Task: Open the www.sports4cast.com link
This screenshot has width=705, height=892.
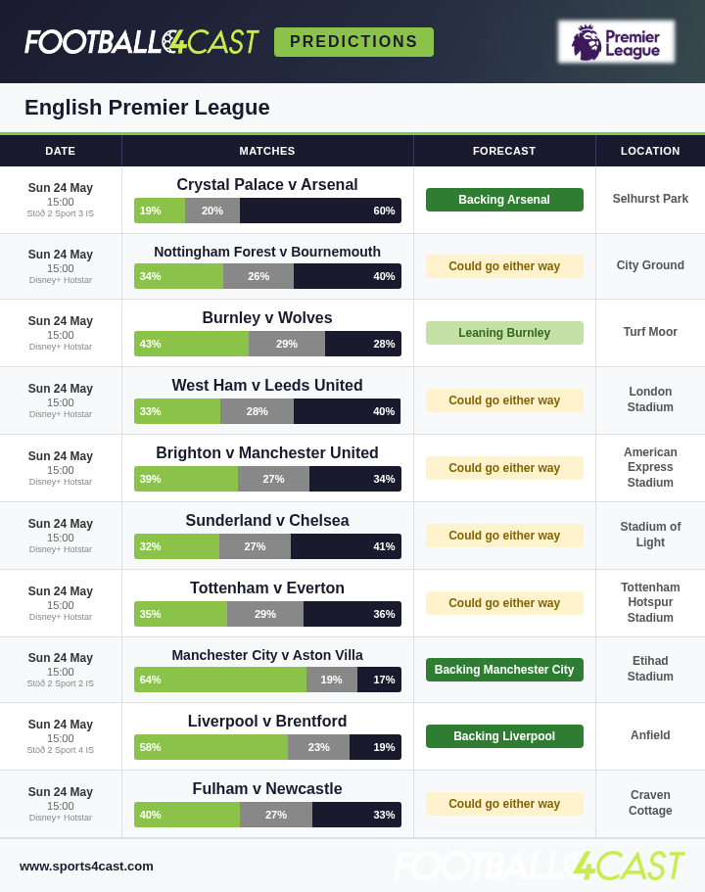Action: pyautogui.click(x=86, y=866)
